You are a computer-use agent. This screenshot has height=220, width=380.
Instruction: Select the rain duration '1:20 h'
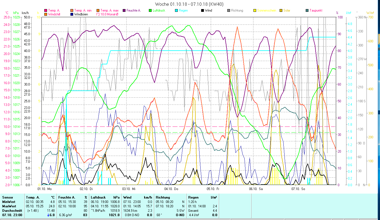193,202
